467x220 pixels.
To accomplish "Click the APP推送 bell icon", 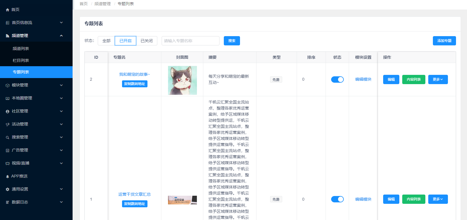I will (8, 176).
